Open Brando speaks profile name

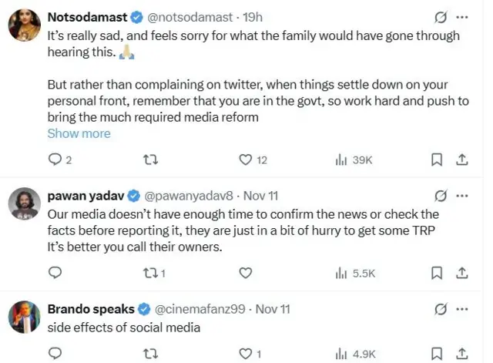(x=89, y=308)
